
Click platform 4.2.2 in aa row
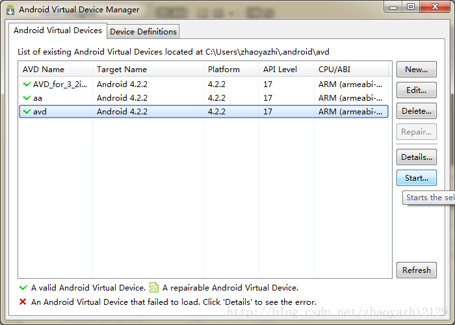(216, 97)
